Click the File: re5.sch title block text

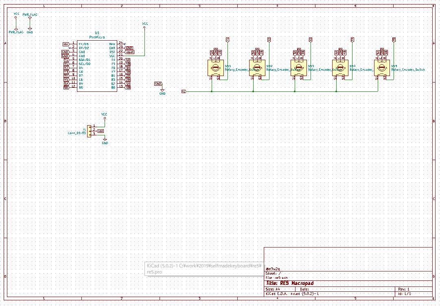click(x=277, y=278)
